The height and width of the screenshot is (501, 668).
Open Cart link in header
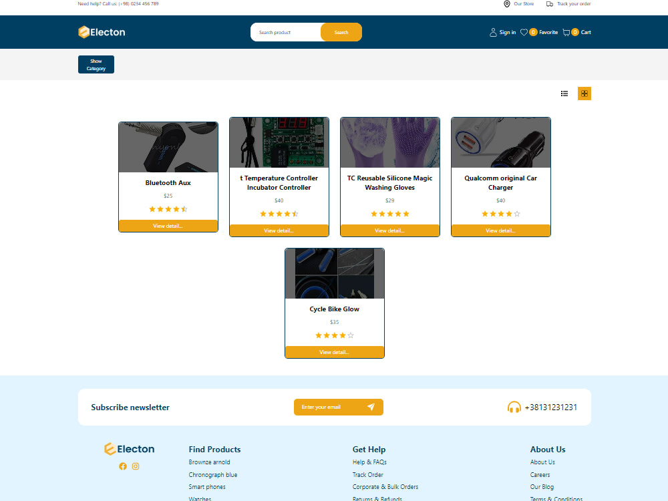click(586, 32)
